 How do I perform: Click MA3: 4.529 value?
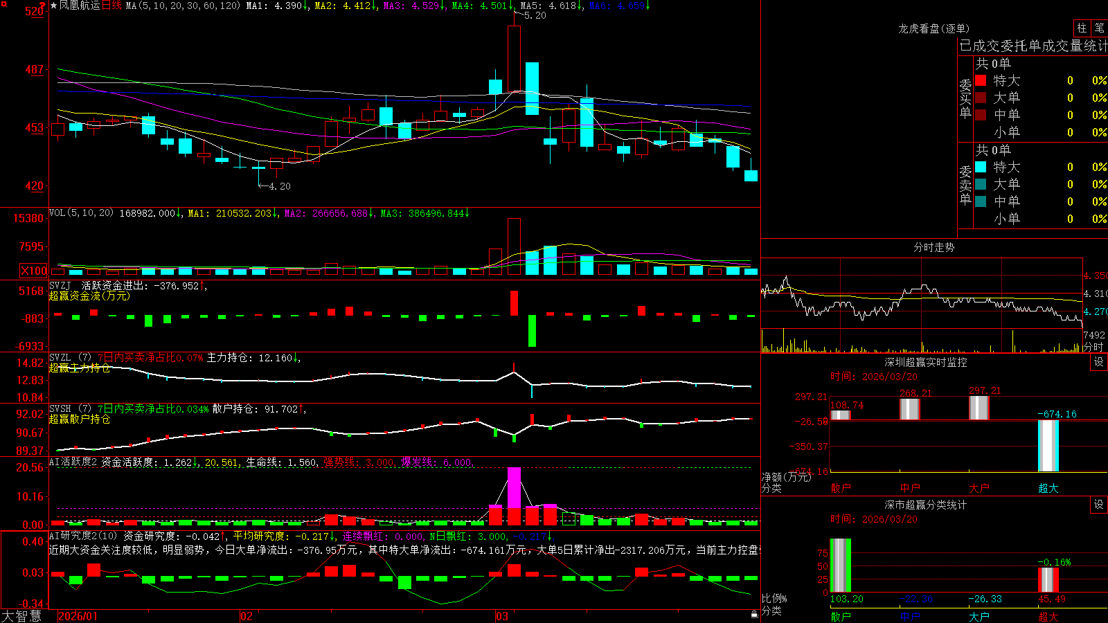coord(414,6)
